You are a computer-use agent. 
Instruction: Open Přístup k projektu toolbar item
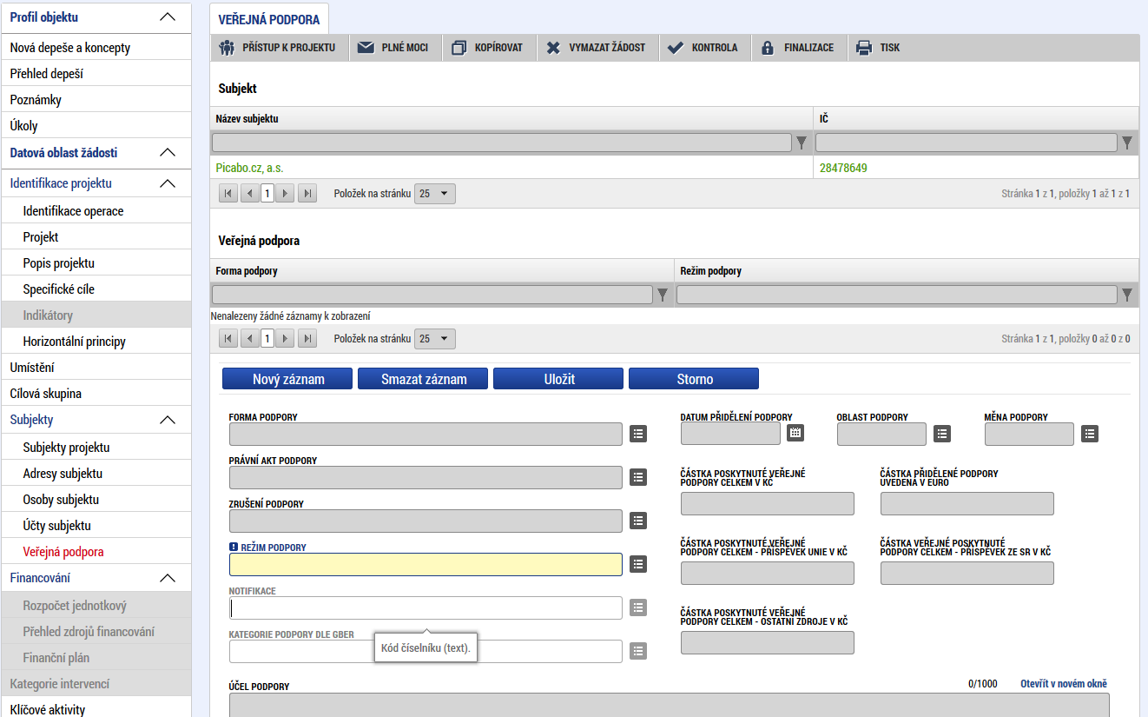point(278,48)
